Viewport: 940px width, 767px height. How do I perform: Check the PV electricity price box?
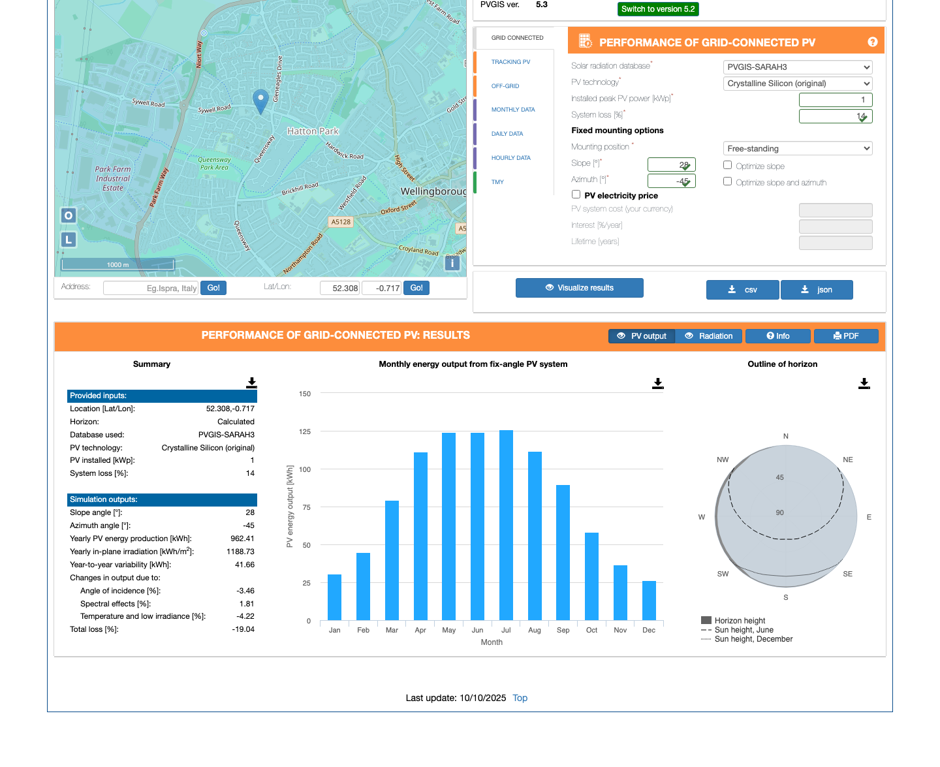pyautogui.click(x=576, y=194)
